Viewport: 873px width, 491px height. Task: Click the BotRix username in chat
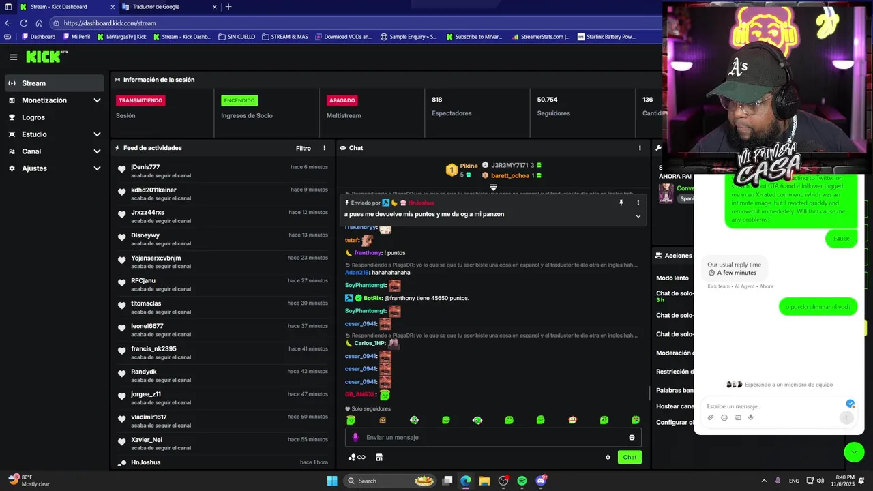point(373,298)
